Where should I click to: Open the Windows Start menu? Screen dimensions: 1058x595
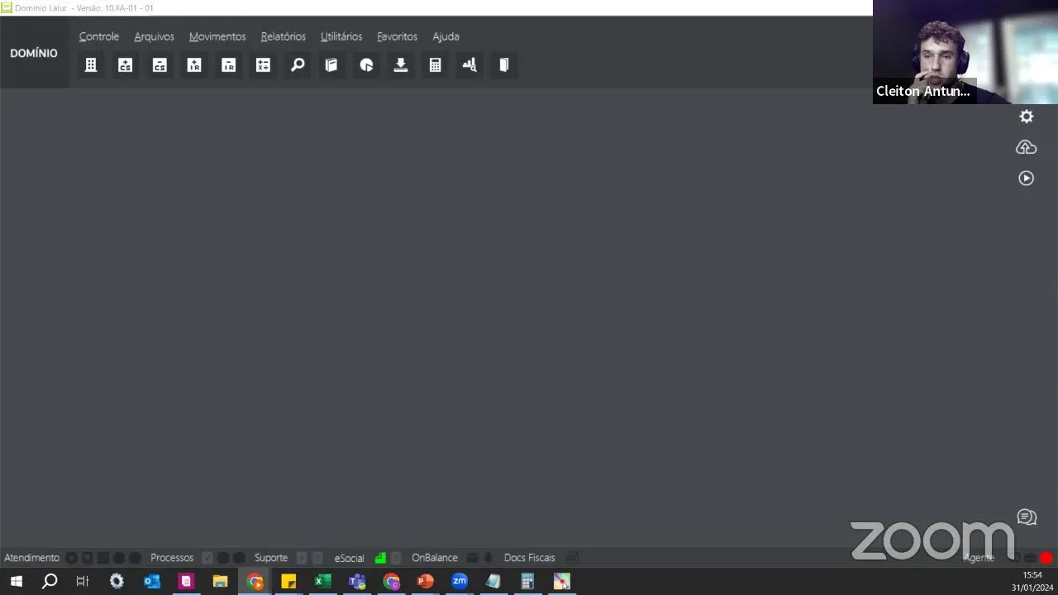pyautogui.click(x=16, y=582)
